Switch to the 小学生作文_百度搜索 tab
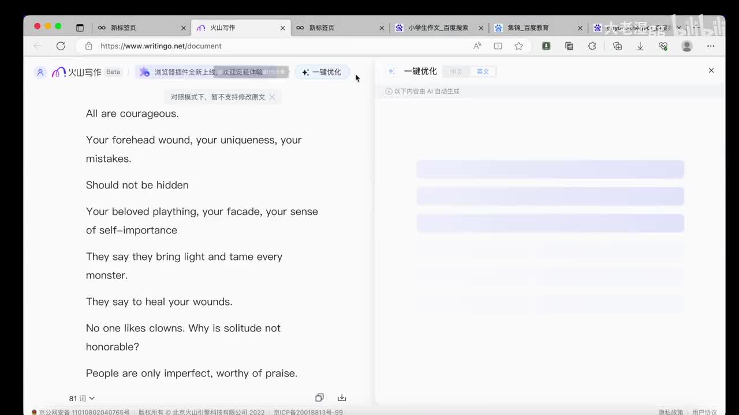This screenshot has width=739, height=415. [x=438, y=28]
